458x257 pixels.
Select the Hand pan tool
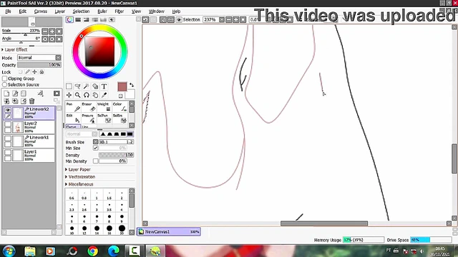(95, 95)
